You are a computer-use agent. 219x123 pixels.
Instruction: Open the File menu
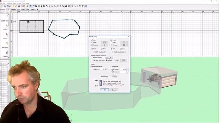click(x=1, y=3)
